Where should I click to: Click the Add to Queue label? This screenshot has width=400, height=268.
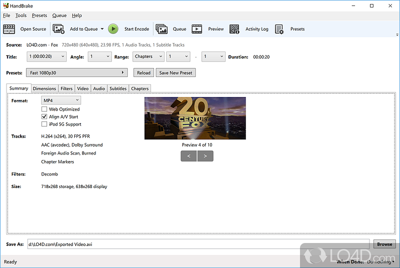84,29
